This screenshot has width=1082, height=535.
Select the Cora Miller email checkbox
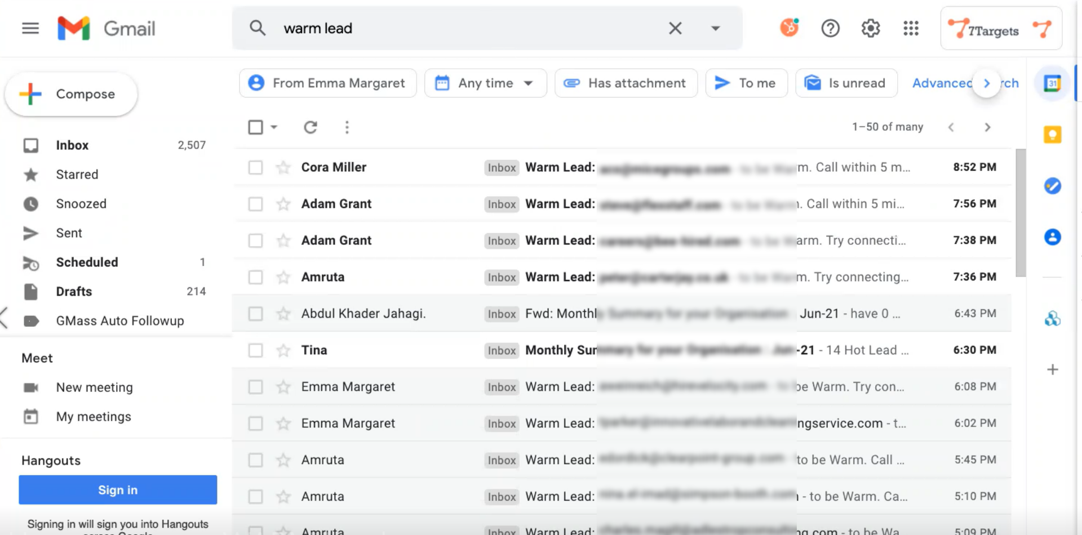tap(255, 167)
